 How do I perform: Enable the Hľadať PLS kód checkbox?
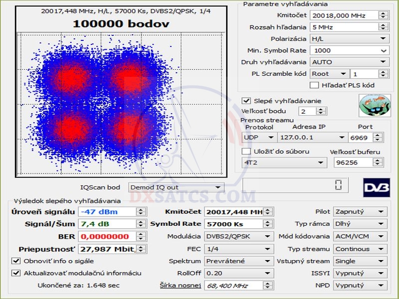click(315, 85)
